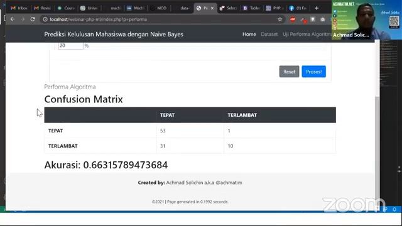Click the TERLAMBAT row label
The height and width of the screenshot is (226, 402).
click(x=63, y=146)
